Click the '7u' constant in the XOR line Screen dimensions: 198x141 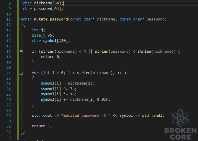click(72, 89)
